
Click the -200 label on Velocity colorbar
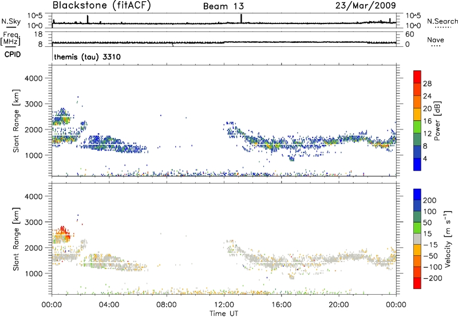432,278
